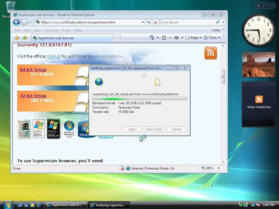Open the View menu
This screenshot has height=209, width=279.
tap(37, 30)
